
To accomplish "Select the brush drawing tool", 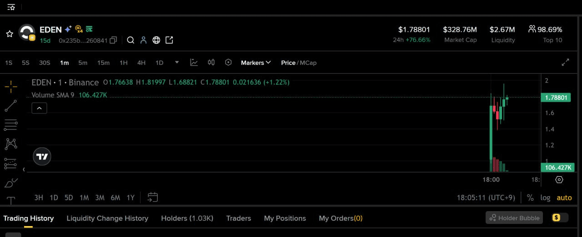I will [11, 183].
